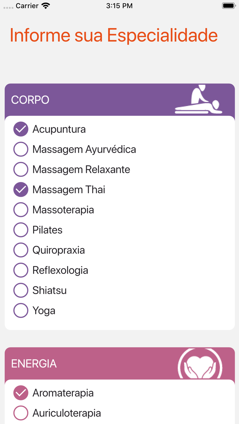The width and height of the screenshot is (239, 424).
Task: Deselect the Massagem Thai checkbox
Action: (21, 190)
